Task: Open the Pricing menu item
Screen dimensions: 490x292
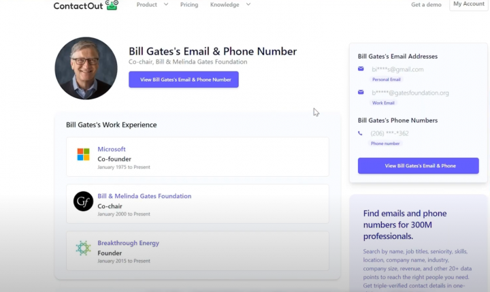Action: coord(189,5)
